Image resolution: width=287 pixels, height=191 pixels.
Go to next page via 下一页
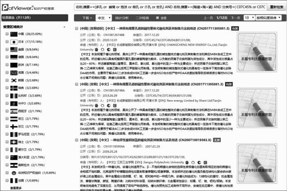pyautogui.click(x=235, y=18)
